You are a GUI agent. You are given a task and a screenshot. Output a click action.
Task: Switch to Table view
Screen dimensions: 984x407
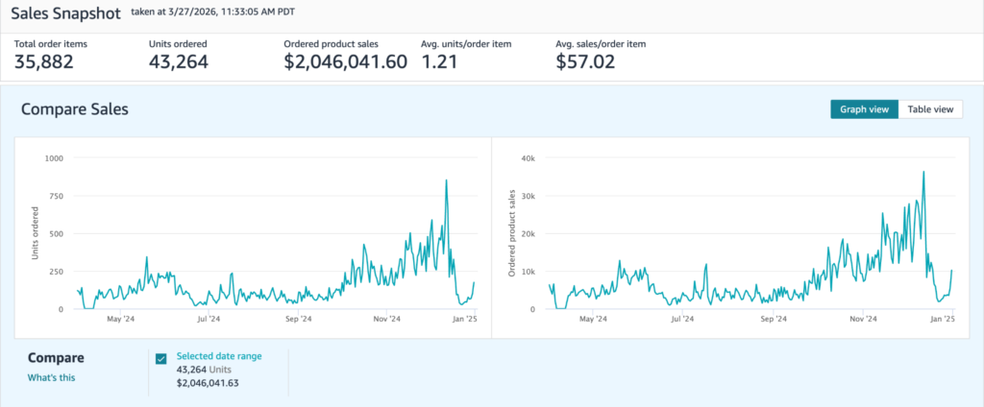click(x=930, y=109)
